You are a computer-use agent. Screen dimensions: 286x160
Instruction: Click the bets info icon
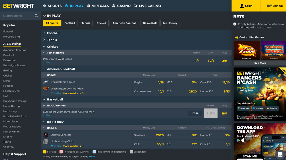click(235, 24)
